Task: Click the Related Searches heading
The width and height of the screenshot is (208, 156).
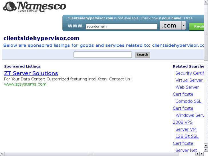Action: coord(188,66)
